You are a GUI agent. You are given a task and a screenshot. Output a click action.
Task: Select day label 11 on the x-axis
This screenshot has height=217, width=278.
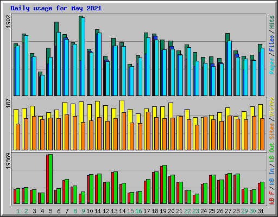[98, 211]
